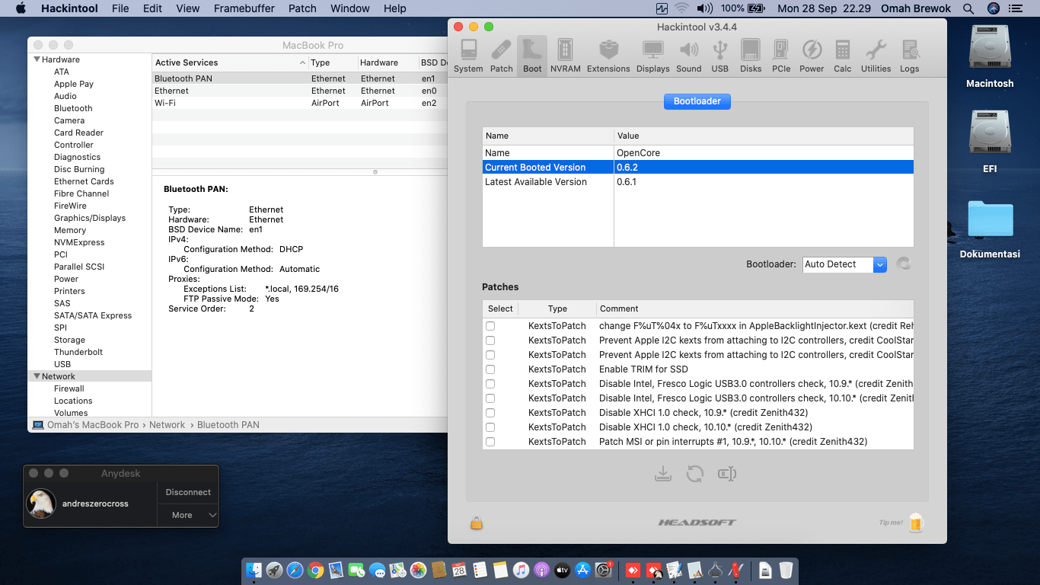Tick the 'Disable XHCI 1.0 check, 10.9.*' checkbox

490,413
